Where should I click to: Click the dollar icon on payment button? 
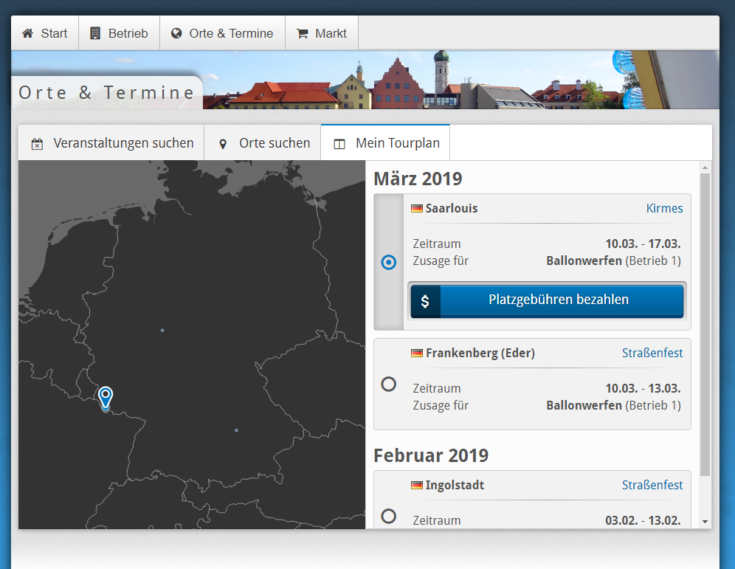point(425,301)
